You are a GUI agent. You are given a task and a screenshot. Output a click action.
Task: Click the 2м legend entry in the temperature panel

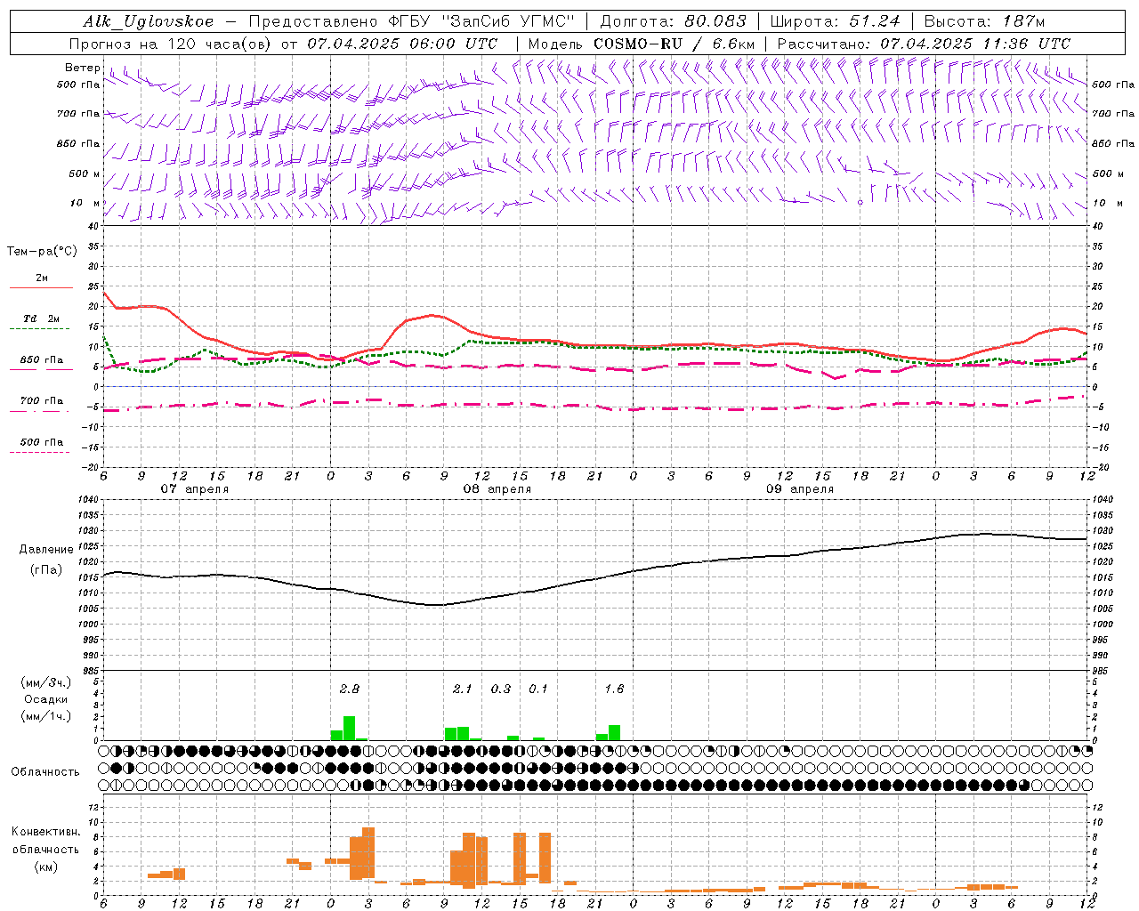[x=42, y=278]
